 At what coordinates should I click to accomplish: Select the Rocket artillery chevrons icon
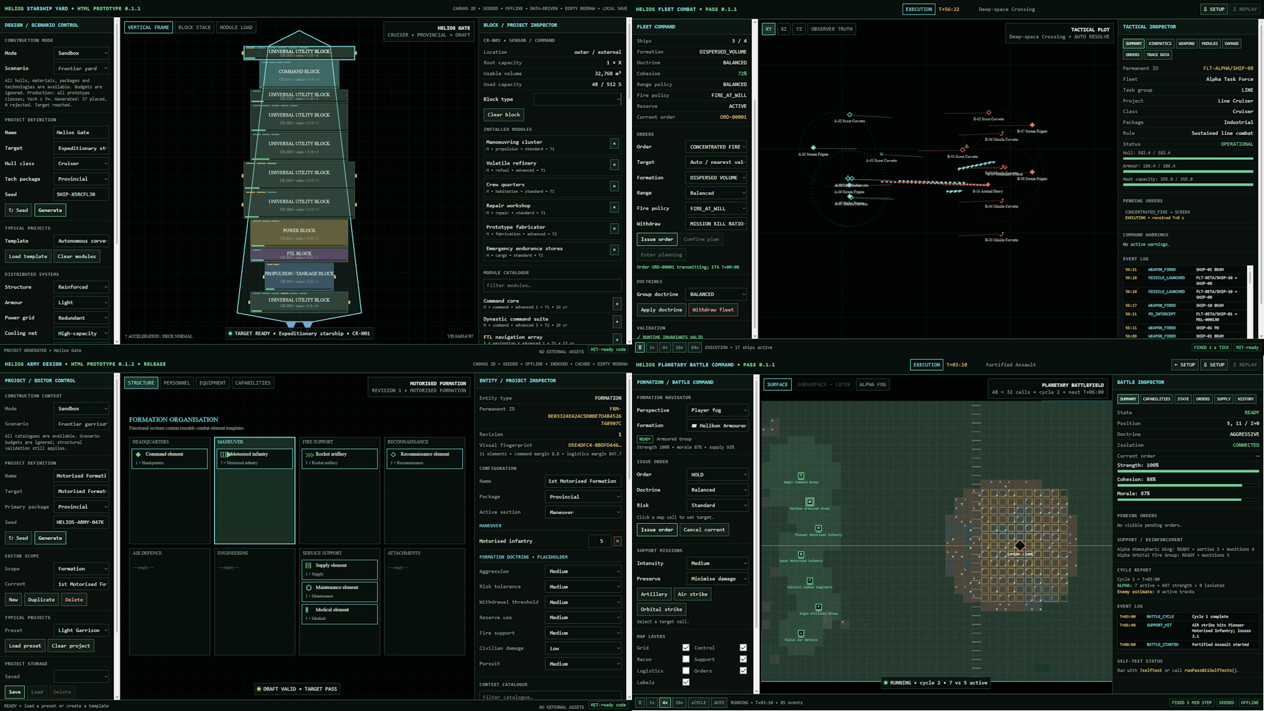(309, 454)
